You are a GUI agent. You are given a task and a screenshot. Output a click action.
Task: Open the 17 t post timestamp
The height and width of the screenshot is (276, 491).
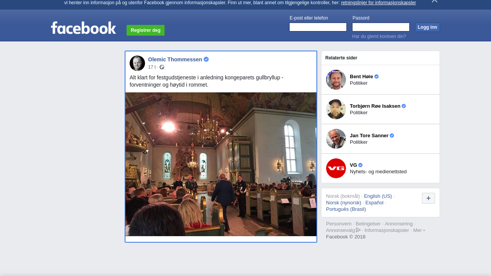(152, 67)
